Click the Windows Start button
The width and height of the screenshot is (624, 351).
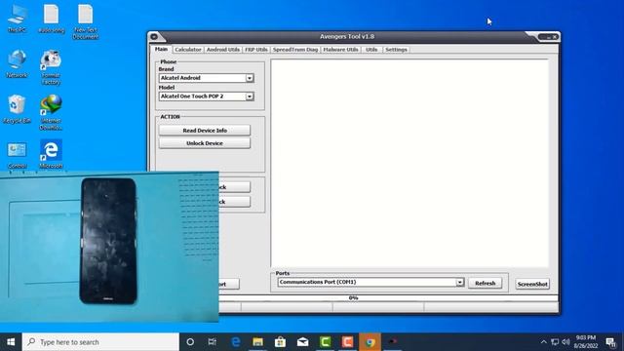tap(11, 342)
